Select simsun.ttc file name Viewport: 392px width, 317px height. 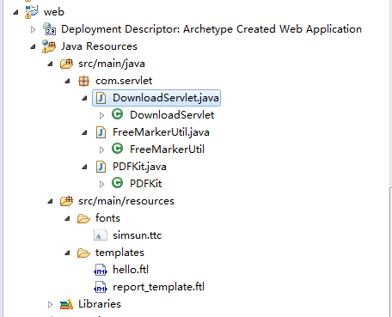(138, 235)
